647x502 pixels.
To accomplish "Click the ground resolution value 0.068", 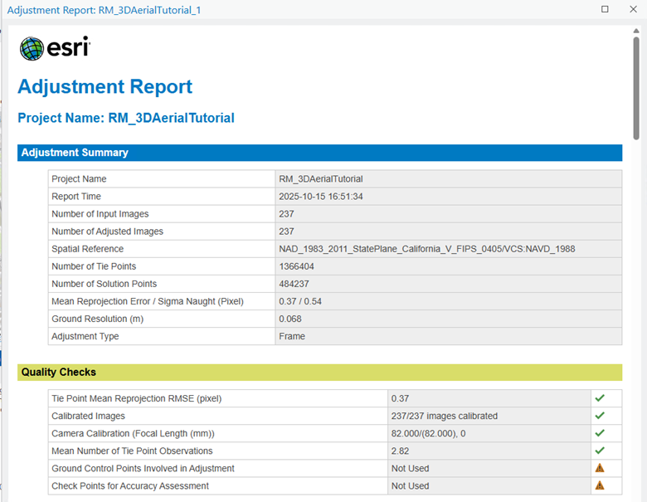I will click(x=290, y=319).
